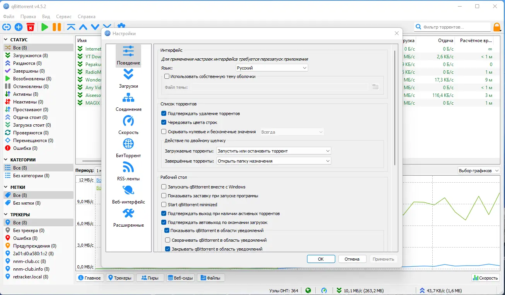Check Start qBittorrent minimized

tap(164, 205)
